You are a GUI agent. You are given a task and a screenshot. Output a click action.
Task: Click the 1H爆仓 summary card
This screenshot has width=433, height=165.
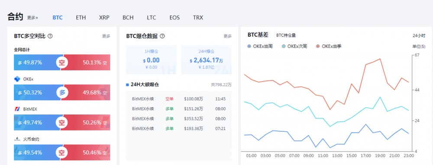coord(151,60)
